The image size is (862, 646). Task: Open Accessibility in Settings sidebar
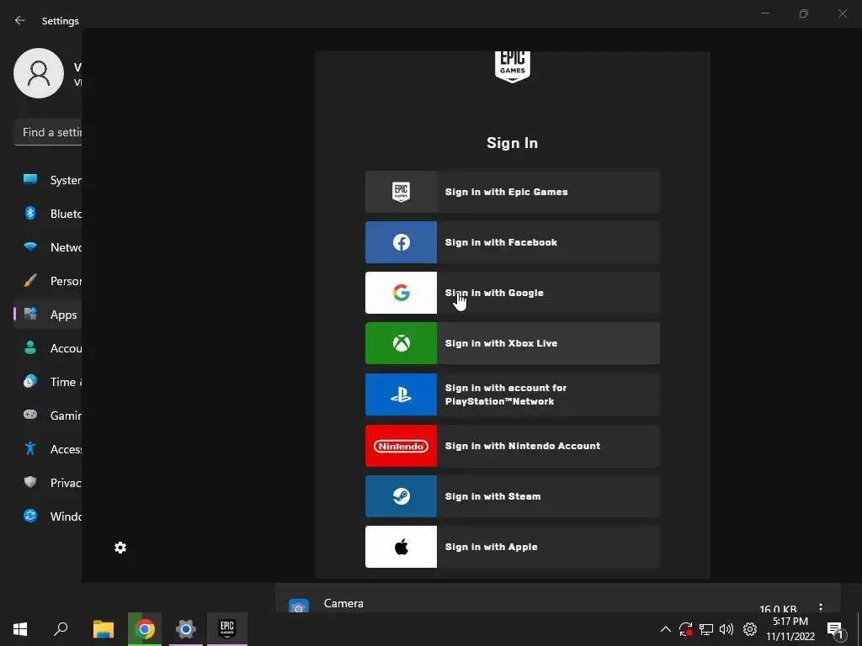pos(48,449)
